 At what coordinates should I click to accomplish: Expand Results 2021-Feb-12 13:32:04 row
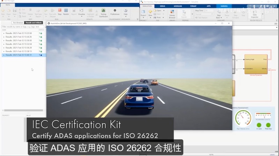(4, 44)
